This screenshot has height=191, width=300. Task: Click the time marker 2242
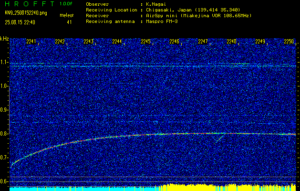click(x=60, y=42)
